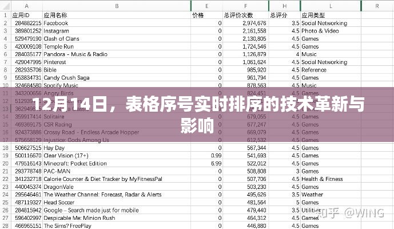Click Health & Fitness type cell
This screenshot has height=229, width=394.
(331, 179)
